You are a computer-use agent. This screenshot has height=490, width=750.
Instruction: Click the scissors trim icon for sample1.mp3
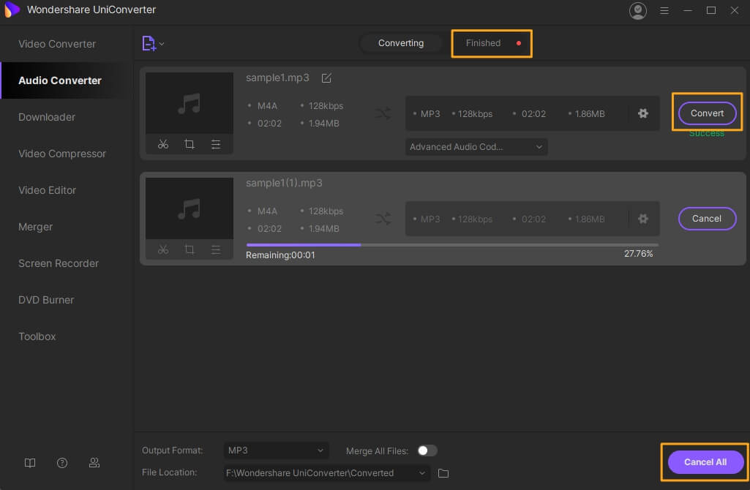click(163, 144)
